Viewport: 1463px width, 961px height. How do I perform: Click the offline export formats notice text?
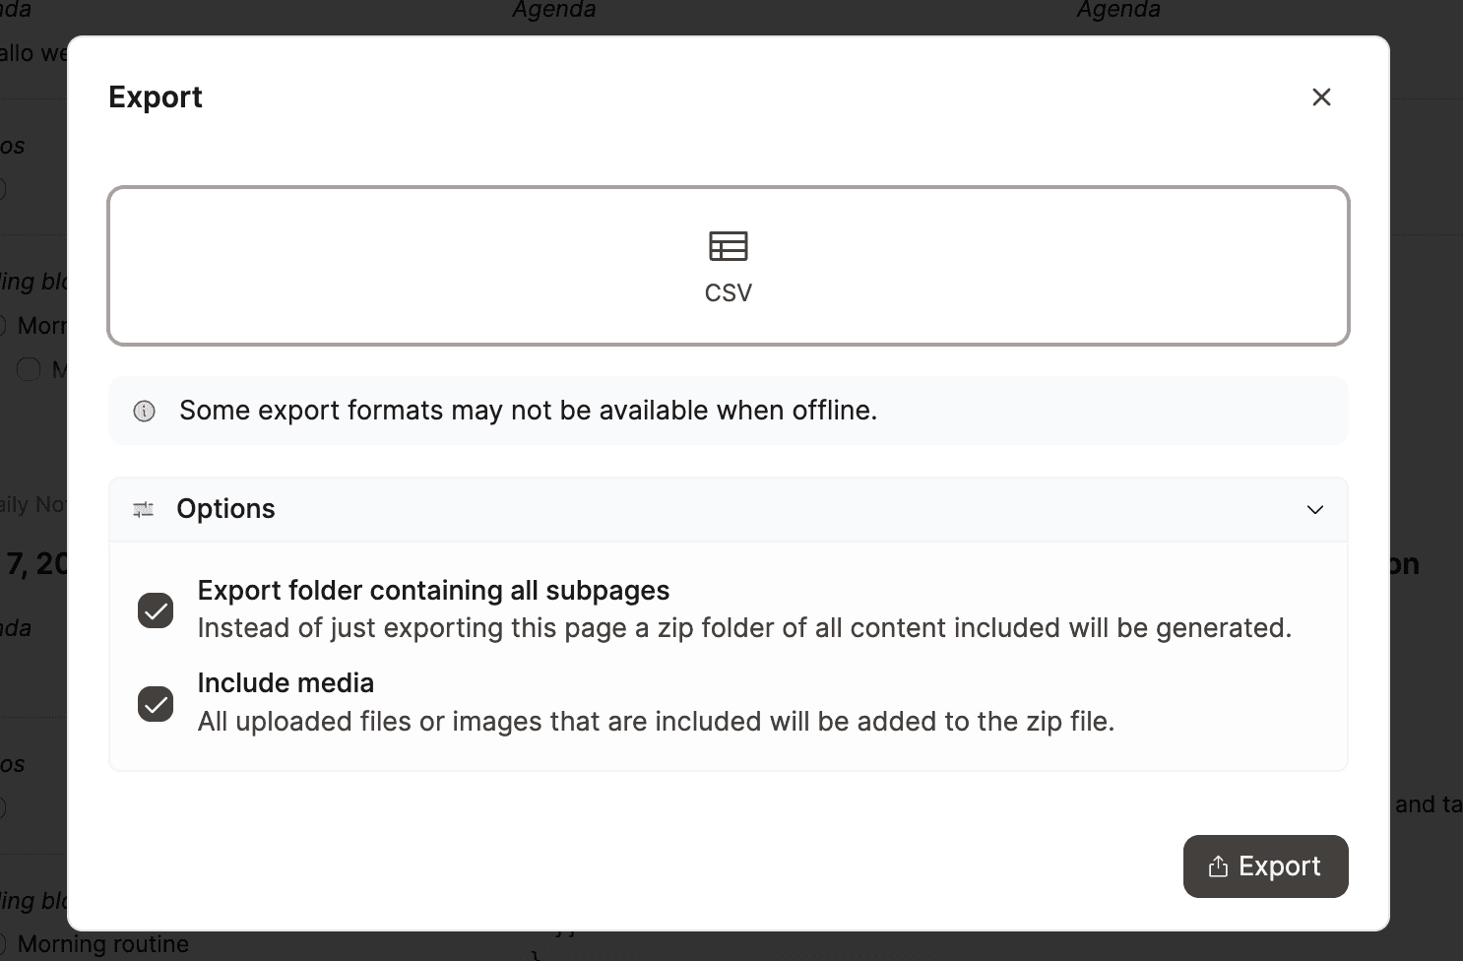(x=528, y=411)
